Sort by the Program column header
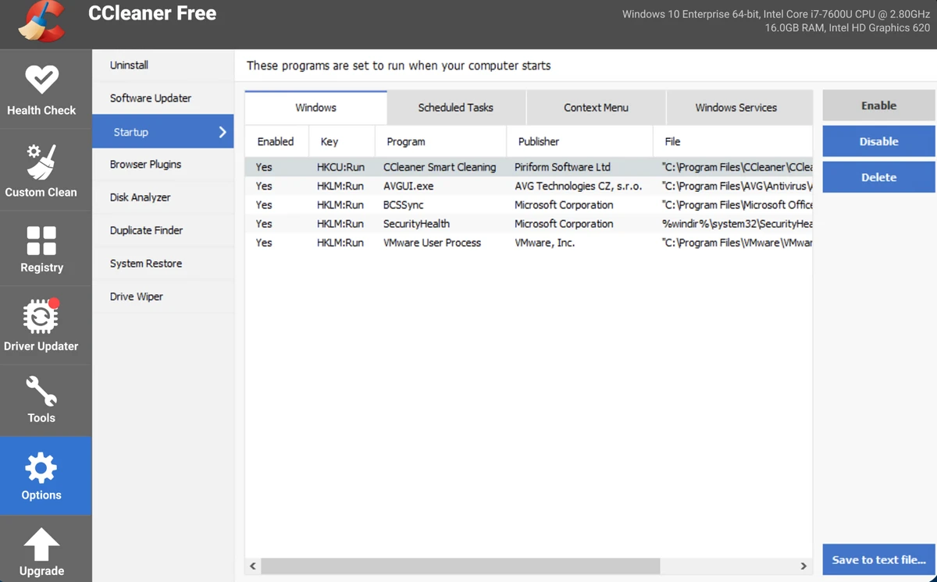 pos(440,141)
